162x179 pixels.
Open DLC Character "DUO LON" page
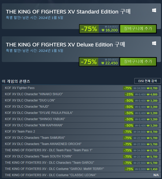(x=30, y=100)
